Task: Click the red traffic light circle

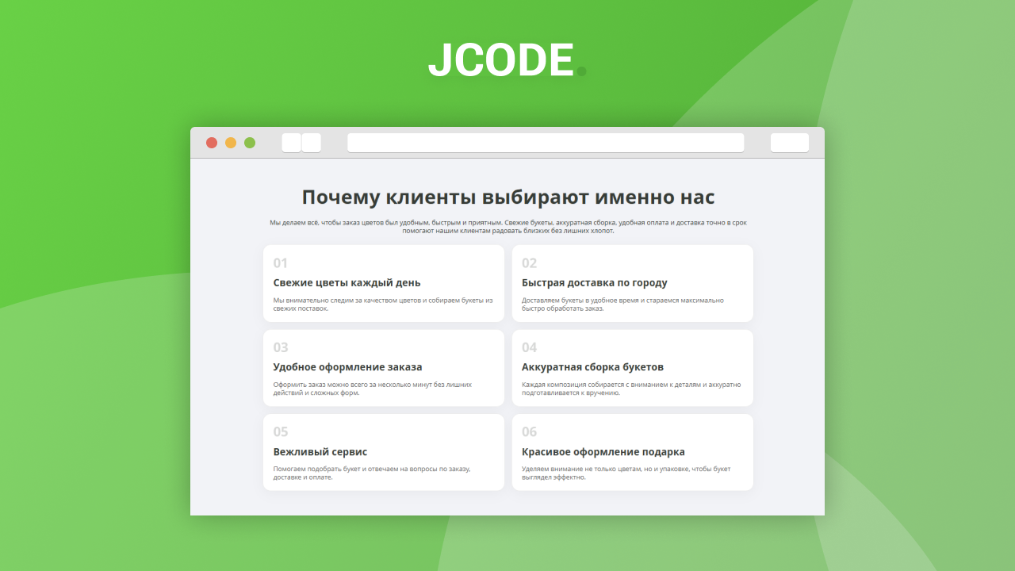Action: pos(212,143)
